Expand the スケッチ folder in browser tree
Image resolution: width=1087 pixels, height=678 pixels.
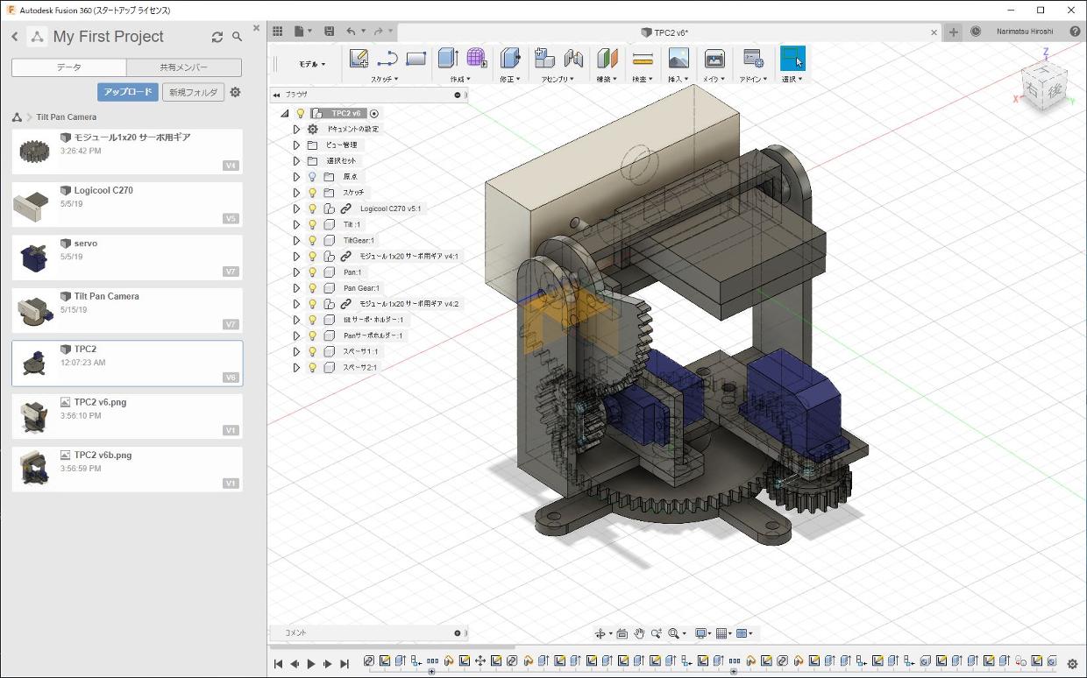[296, 193]
